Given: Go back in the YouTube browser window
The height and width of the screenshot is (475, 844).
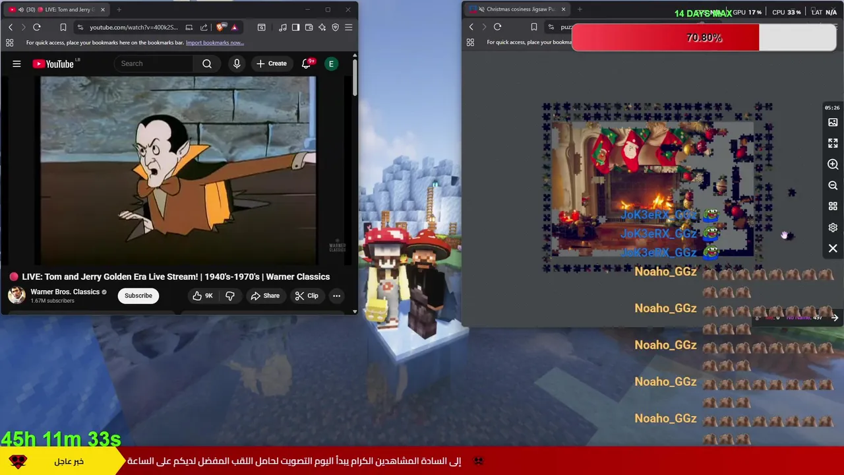Looking at the screenshot, I should (11, 27).
